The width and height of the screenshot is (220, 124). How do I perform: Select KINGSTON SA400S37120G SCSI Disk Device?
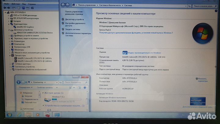(35, 33)
